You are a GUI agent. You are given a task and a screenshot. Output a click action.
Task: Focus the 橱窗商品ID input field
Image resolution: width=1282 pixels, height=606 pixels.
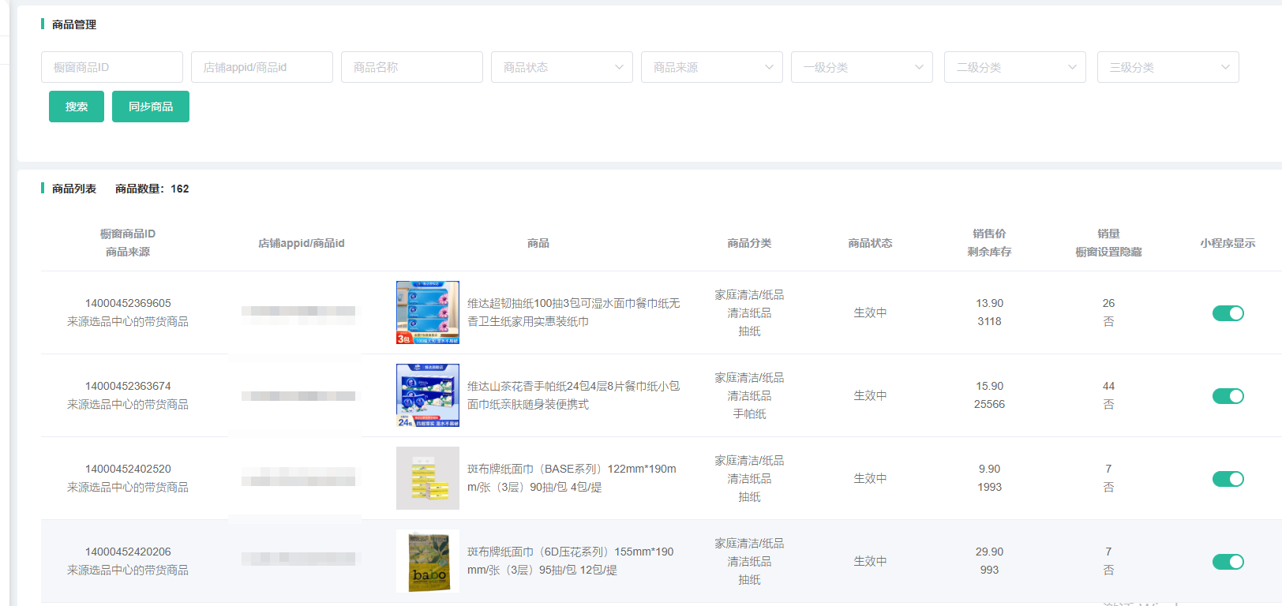112,67
